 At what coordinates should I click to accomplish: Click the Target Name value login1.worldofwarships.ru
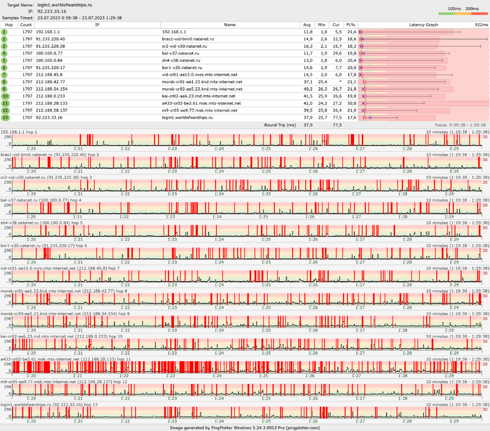point(65,5)
